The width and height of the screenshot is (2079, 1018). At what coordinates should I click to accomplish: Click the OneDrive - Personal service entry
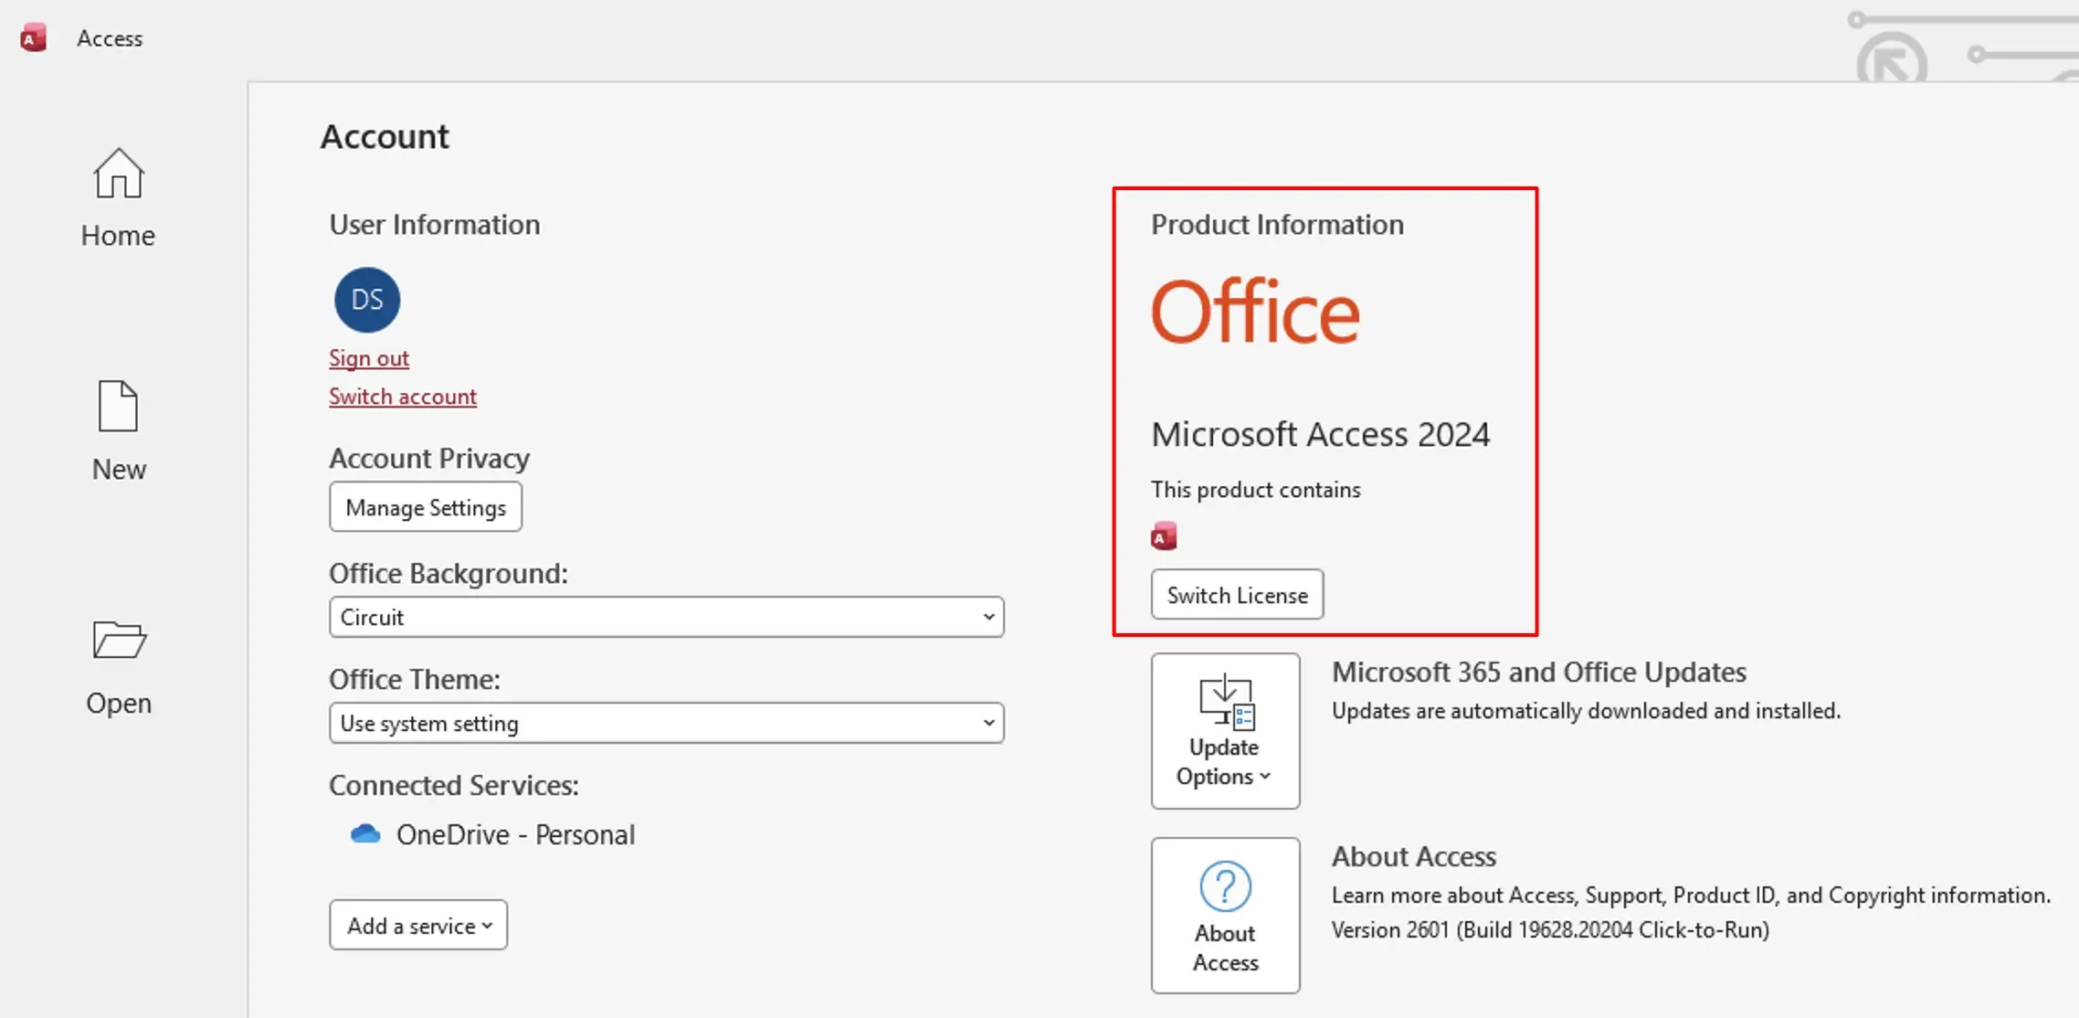pyautogui.click(x=515, y=834)
